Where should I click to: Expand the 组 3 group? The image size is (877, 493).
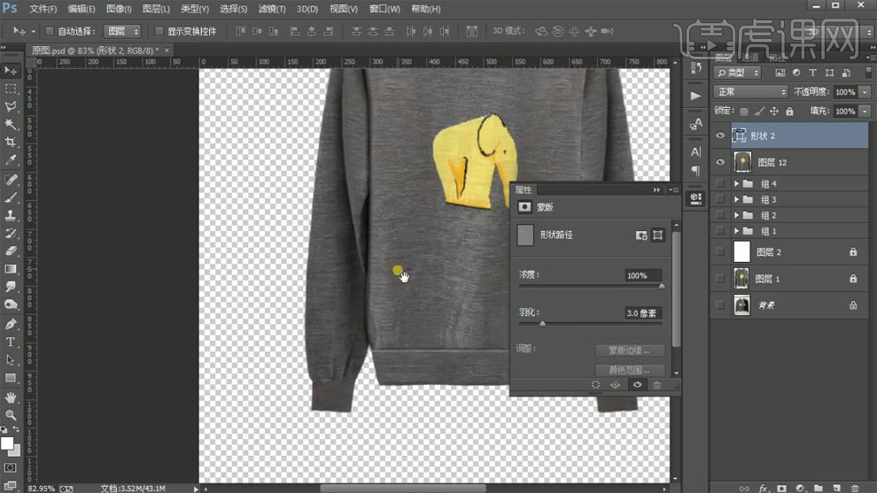point(737,199)
